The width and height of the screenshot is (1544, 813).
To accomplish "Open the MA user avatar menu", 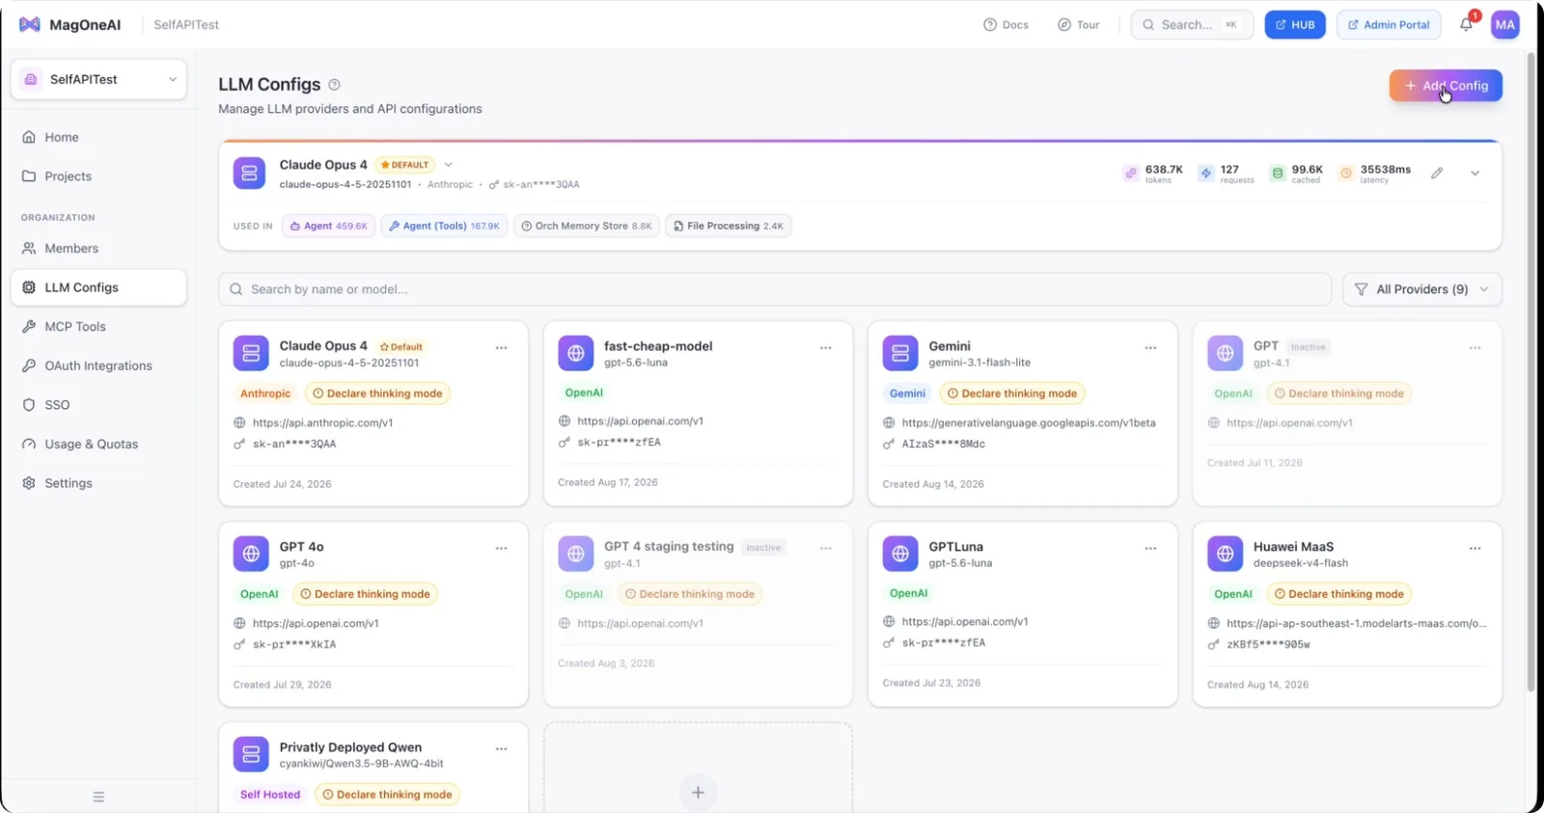I will point(1504,25).
